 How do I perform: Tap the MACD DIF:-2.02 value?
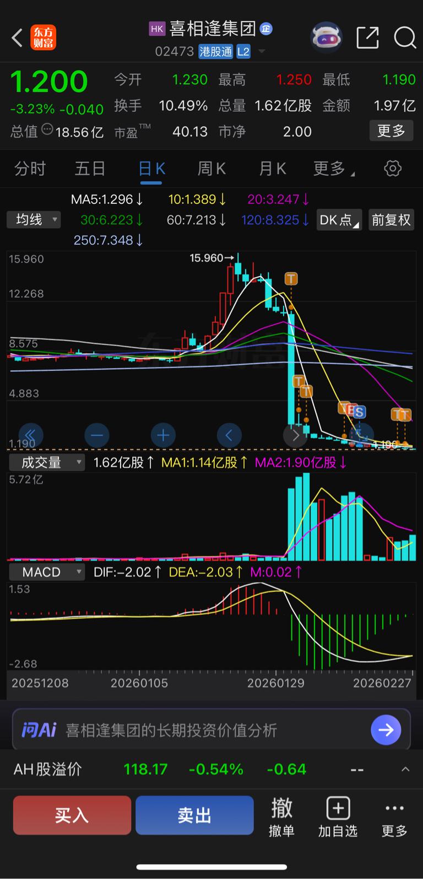click(x=128, y=572)
